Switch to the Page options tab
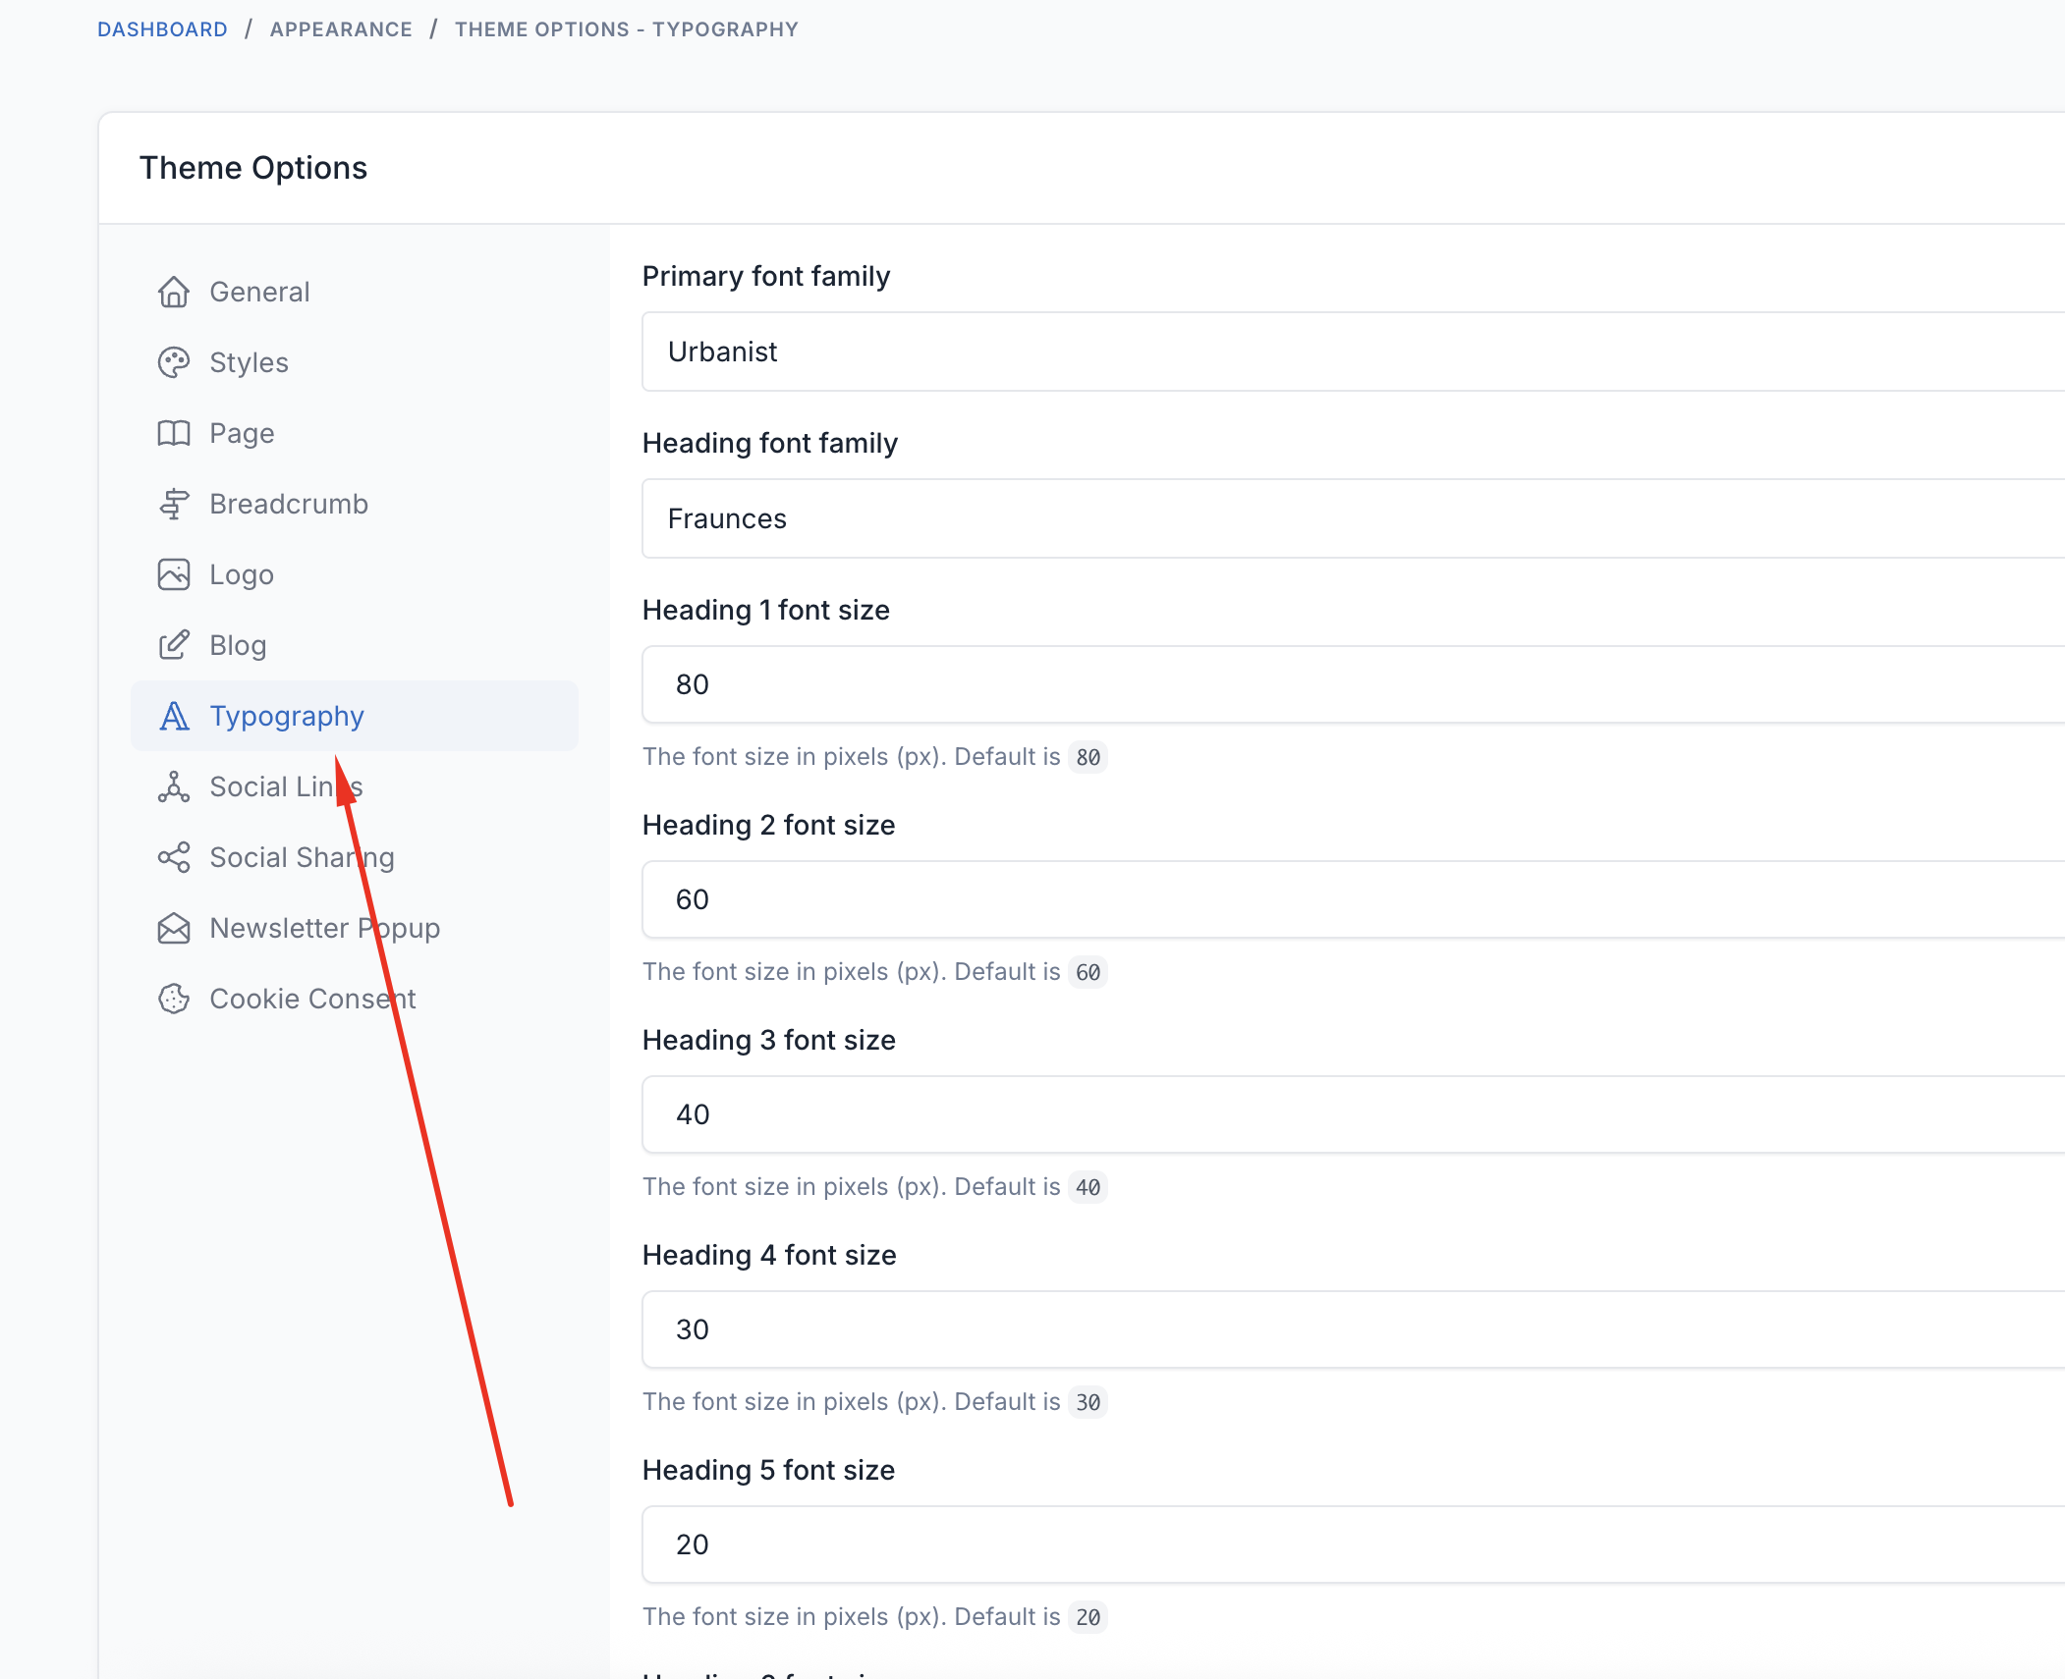2065x1679 pixels. coord(355,433)
